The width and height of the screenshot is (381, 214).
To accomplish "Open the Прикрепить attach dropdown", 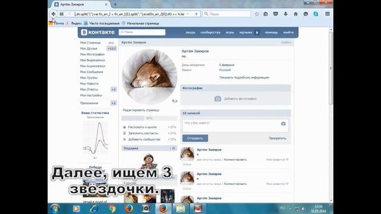I will (x=277, y=139).
